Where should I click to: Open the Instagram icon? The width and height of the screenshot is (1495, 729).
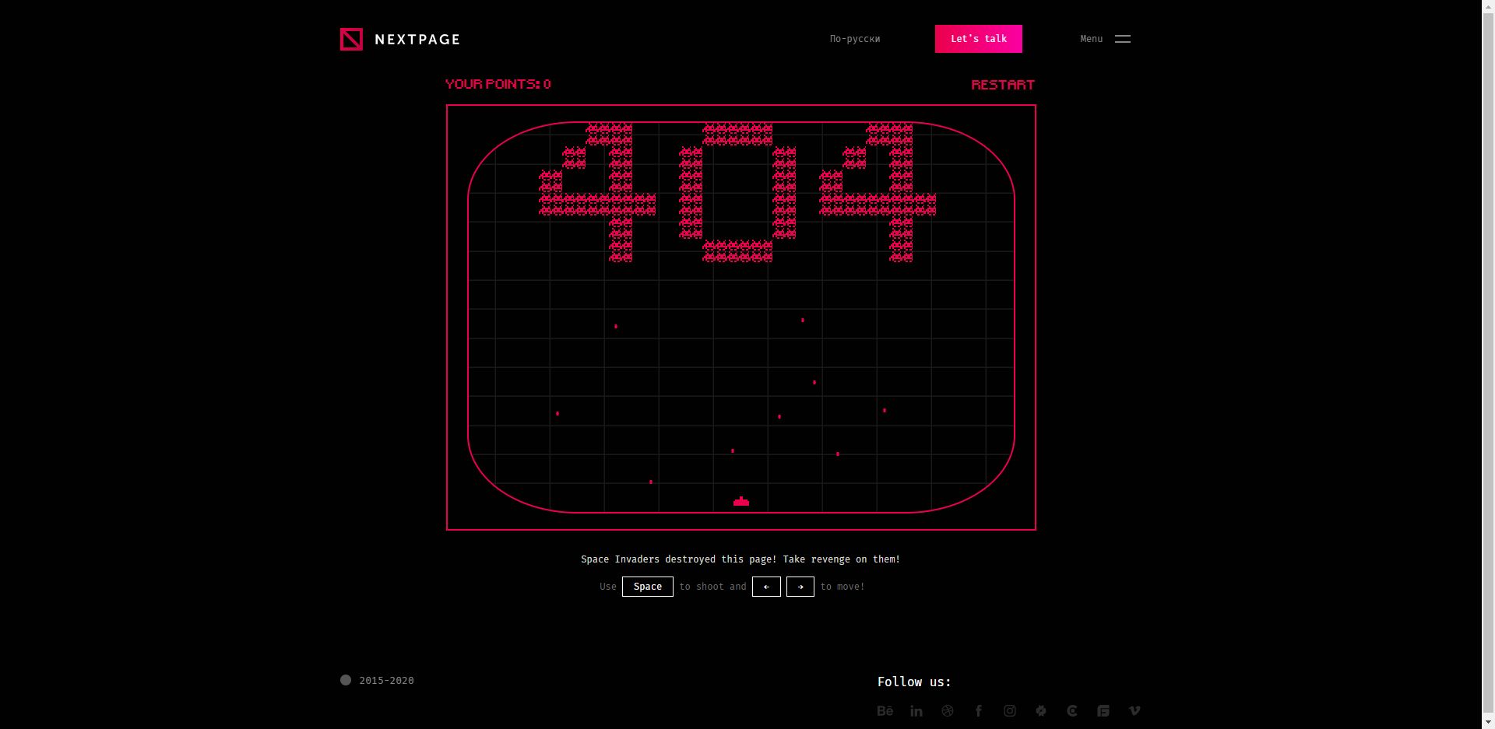click(x=1010, y=710)
